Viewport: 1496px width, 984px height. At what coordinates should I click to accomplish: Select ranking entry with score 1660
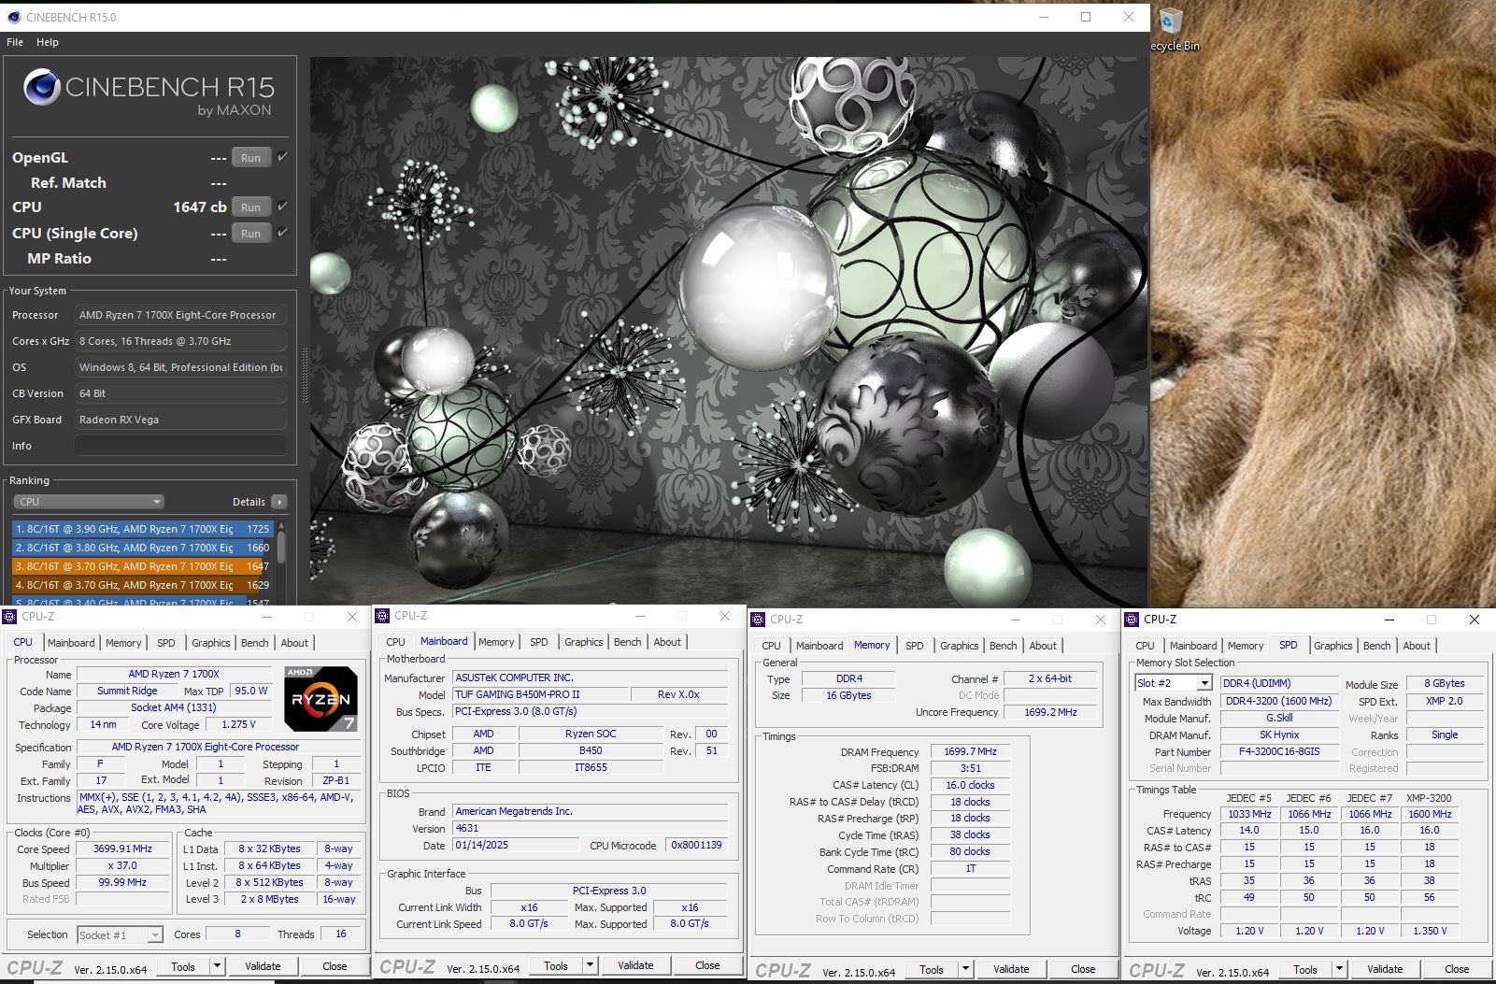(x=142, y=548)
